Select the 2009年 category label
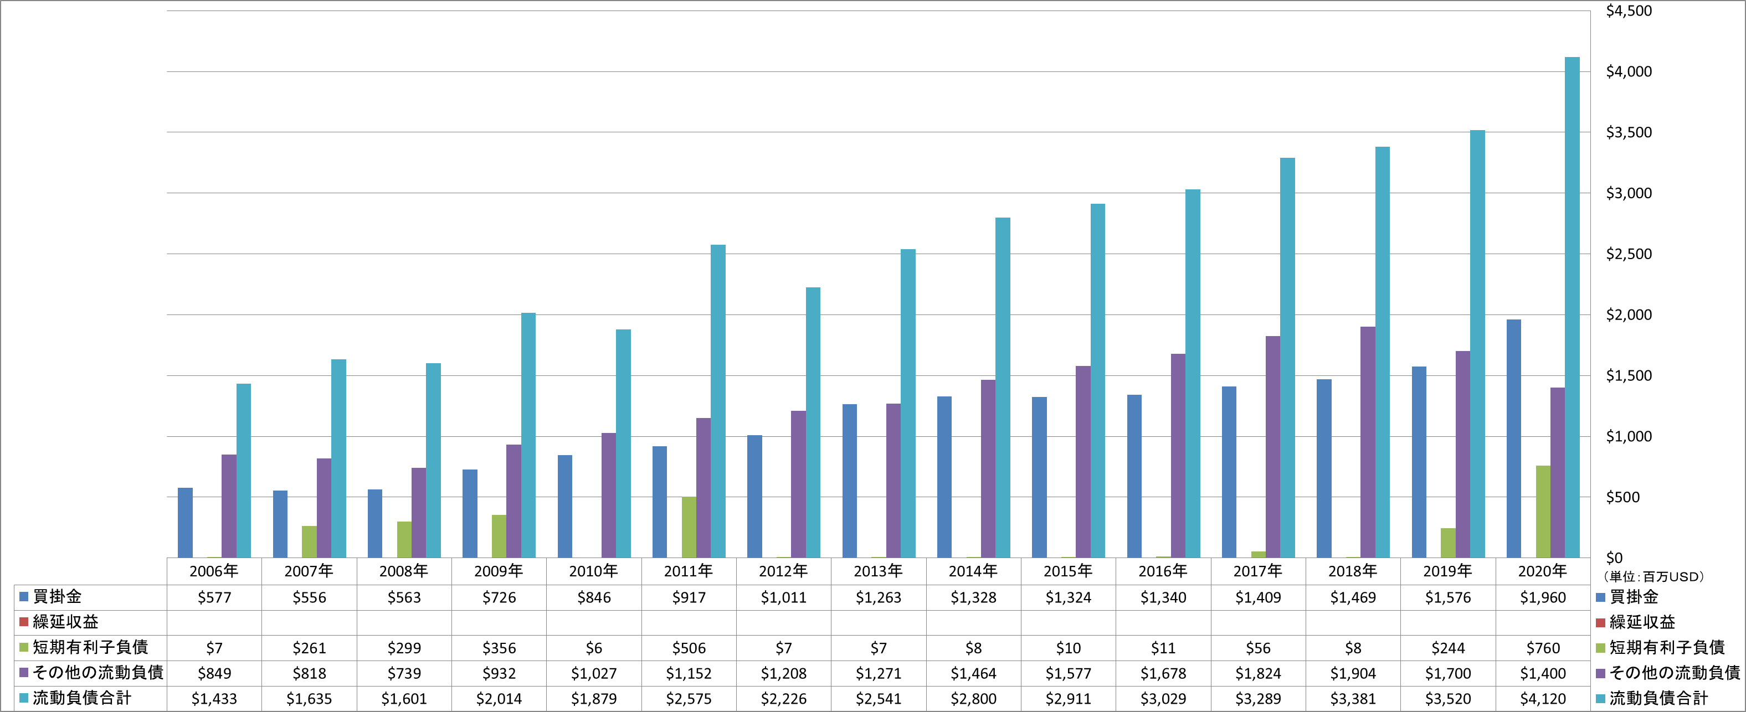 pos(499,571)
